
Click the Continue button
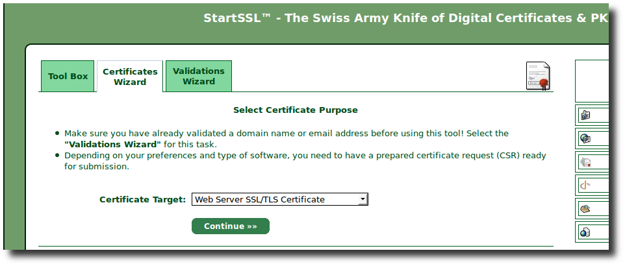pyautogui.click(x=231, y=226)
